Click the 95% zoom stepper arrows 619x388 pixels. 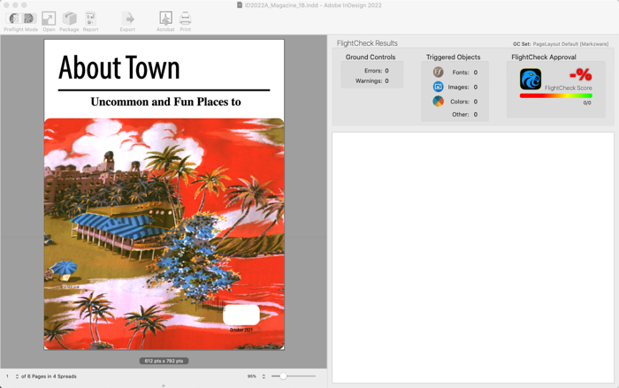[x=264, y=377]
